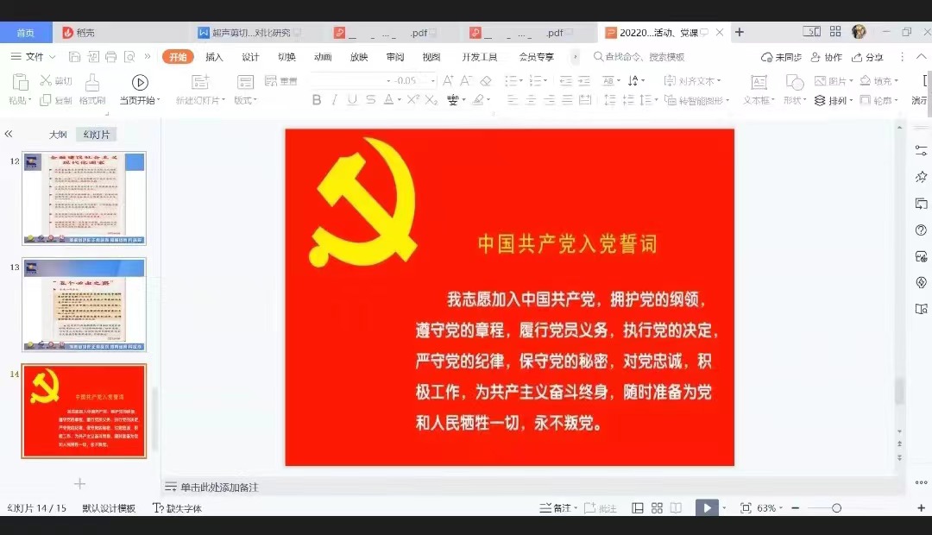Open Print Preview magnifier icon
This screenshot has width=932, height=535.
(x=129, y=57)
